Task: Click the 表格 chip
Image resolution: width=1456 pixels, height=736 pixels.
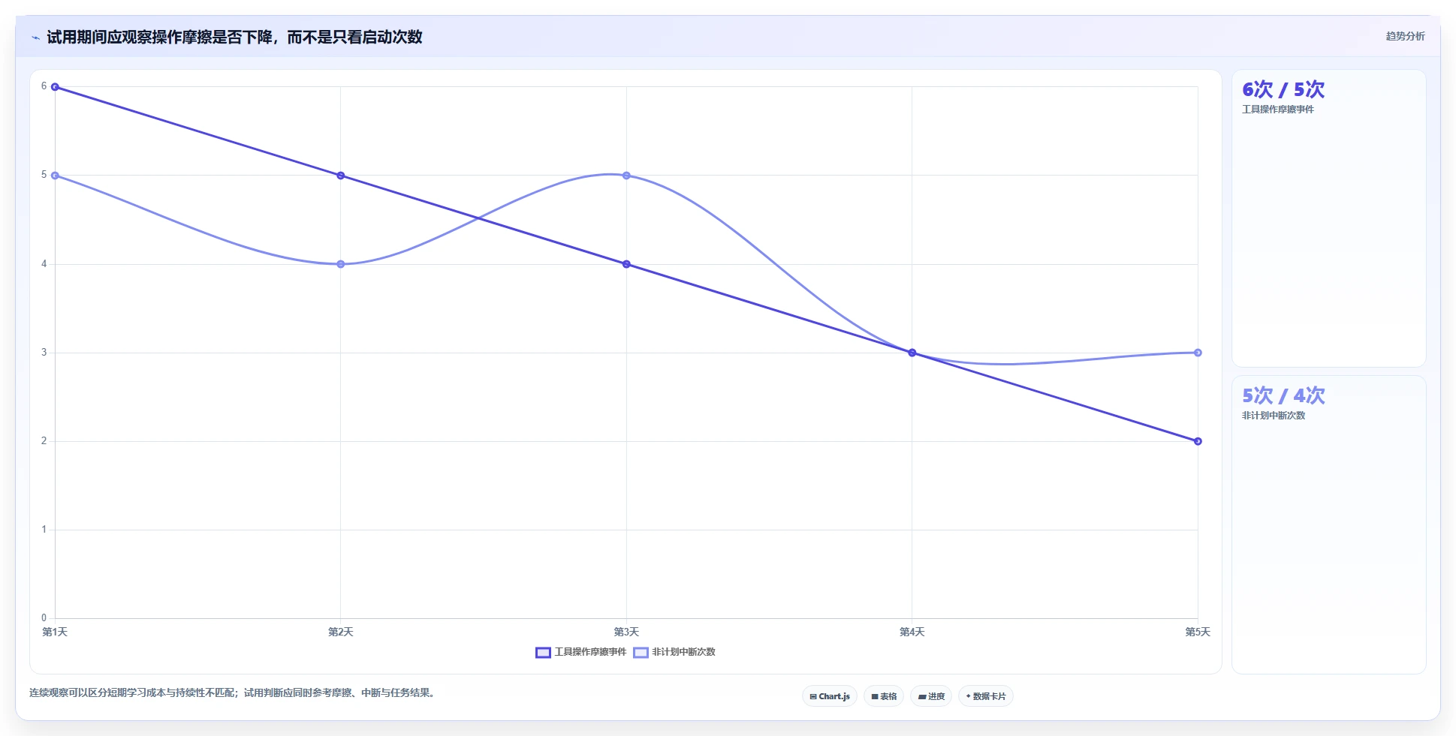Action: [884, 696]
